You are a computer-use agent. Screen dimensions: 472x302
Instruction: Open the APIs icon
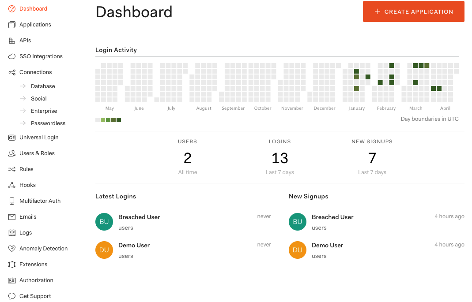point(12,40)
